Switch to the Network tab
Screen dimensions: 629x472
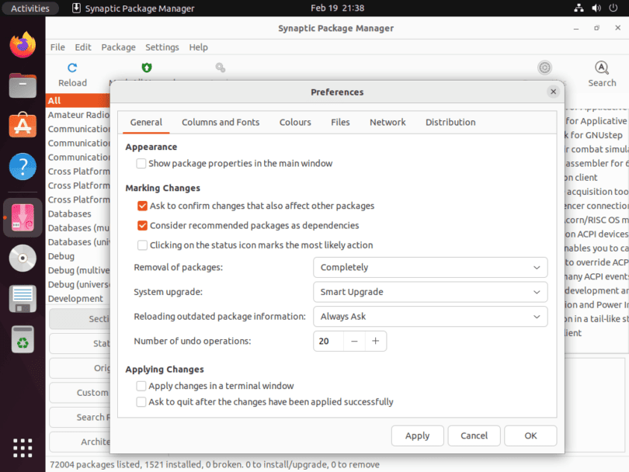tap(387, 122)
